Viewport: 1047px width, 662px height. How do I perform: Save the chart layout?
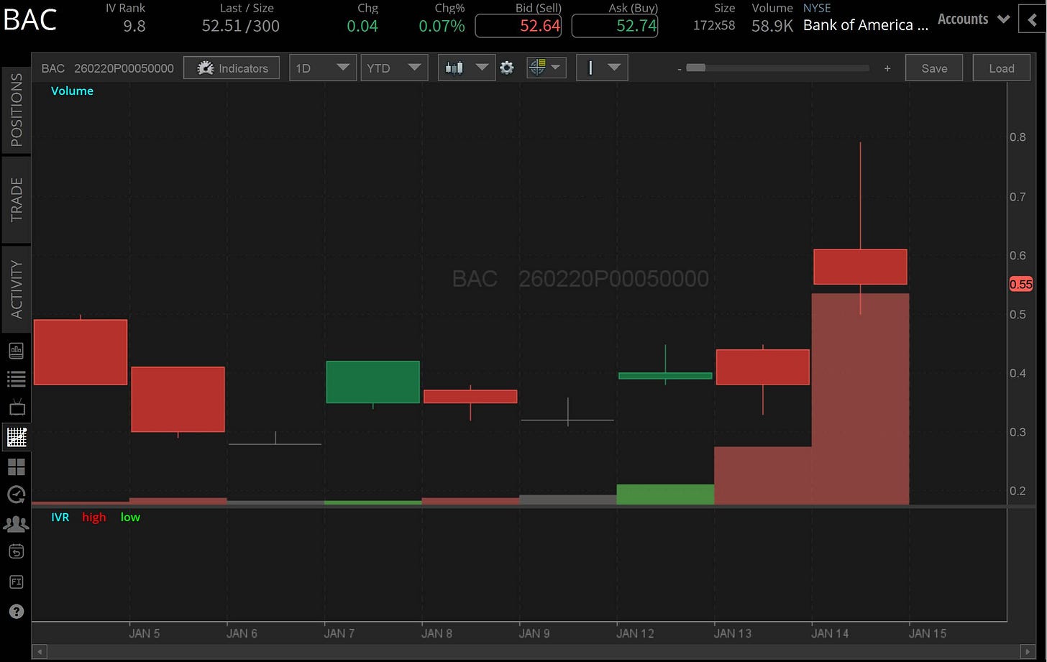(x=934, y=68)
